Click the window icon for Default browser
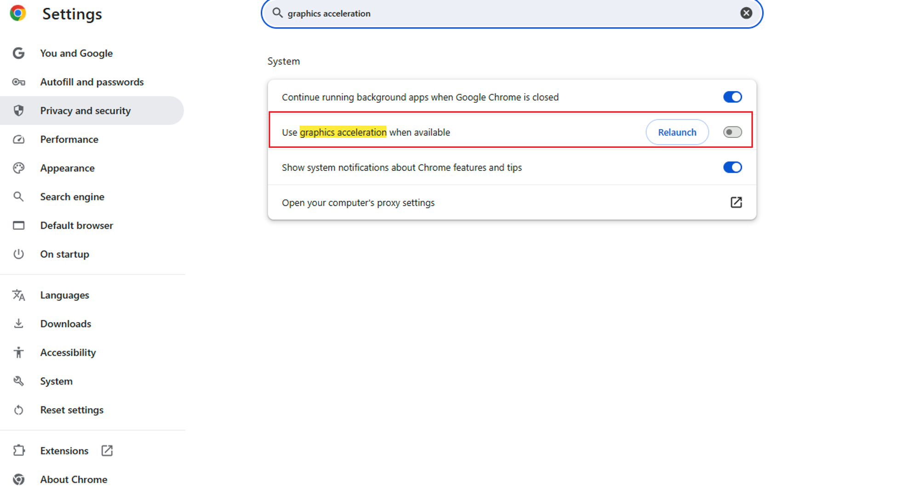This screenshot has width=898, height=493. click(x=18, y=226)
